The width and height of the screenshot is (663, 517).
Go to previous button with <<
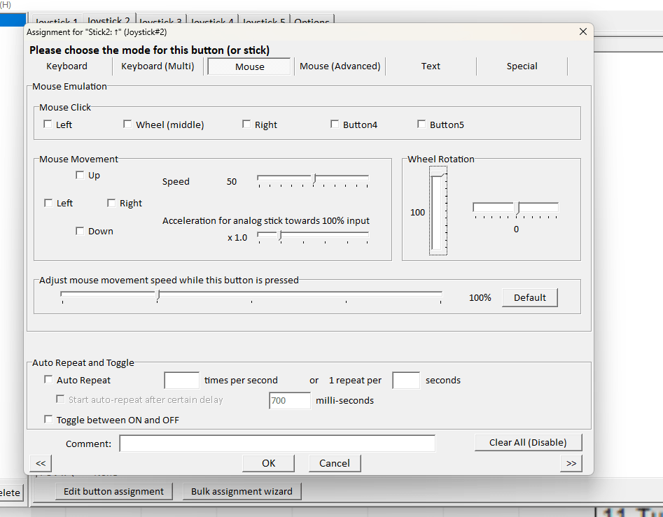[x=41, y=463]
